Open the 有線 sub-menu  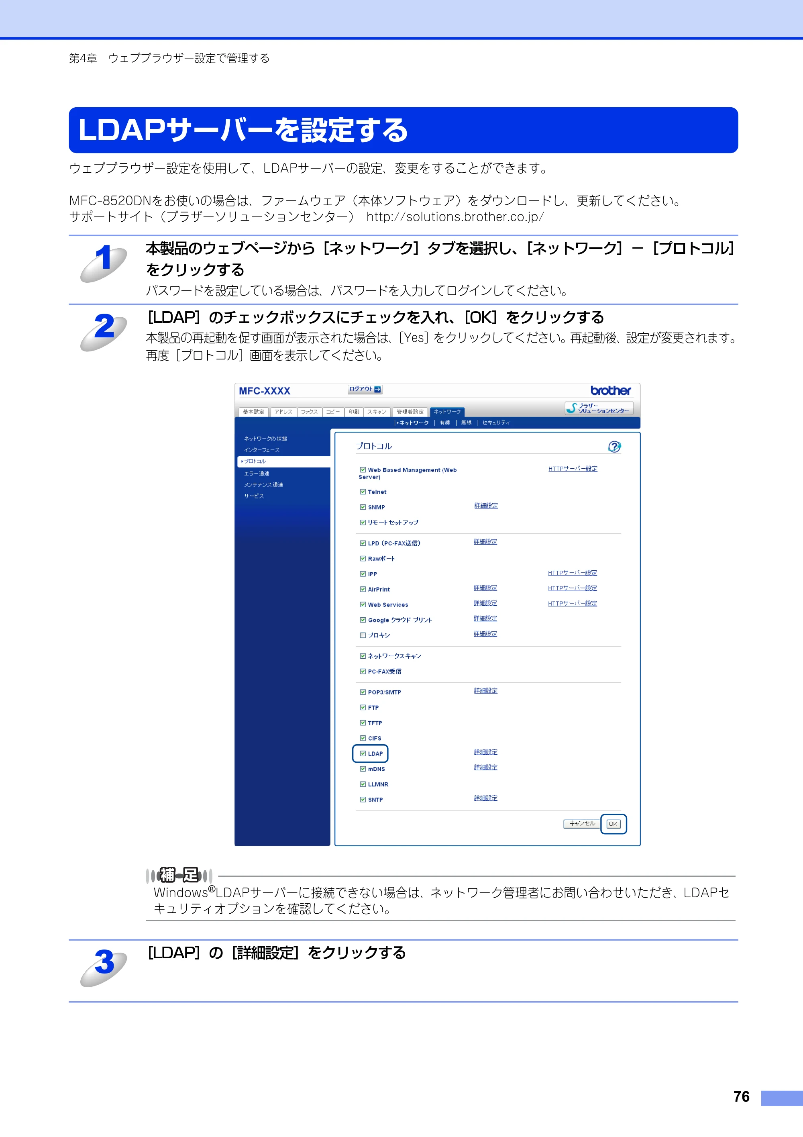pos(445,423)
